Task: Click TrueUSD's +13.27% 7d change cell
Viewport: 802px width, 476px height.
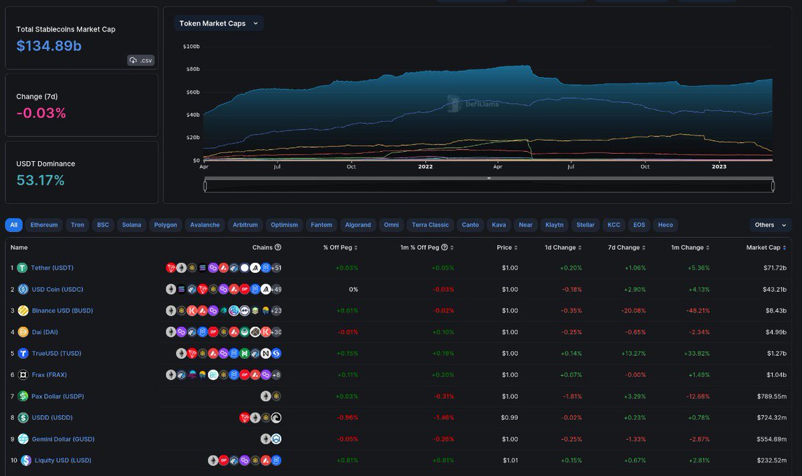Action: 634,354
